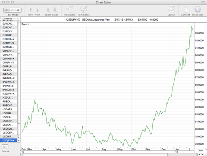
Task: Zoom in with the plus magnifier
Action: [54, 10]
